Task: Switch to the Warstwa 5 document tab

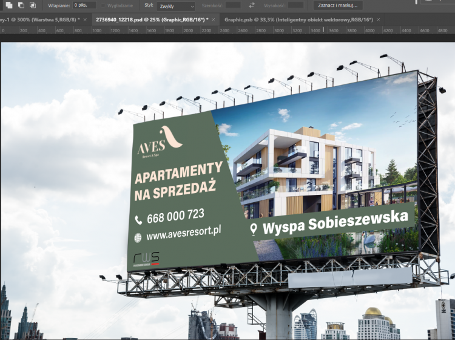Action: pos(38,19)
